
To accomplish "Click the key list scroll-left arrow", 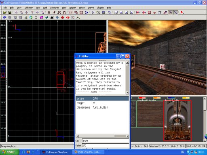I will [x=77, y=136].
